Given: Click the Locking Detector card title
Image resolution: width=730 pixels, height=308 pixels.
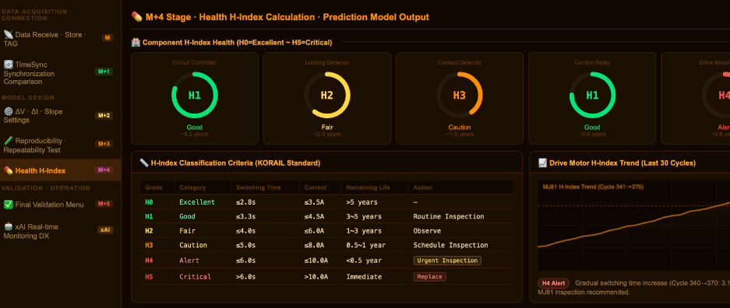Looking at the screenshot, I should [x=326, y=62].
